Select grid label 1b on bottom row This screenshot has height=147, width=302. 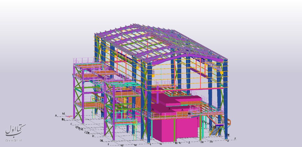(x=176, y=143)
